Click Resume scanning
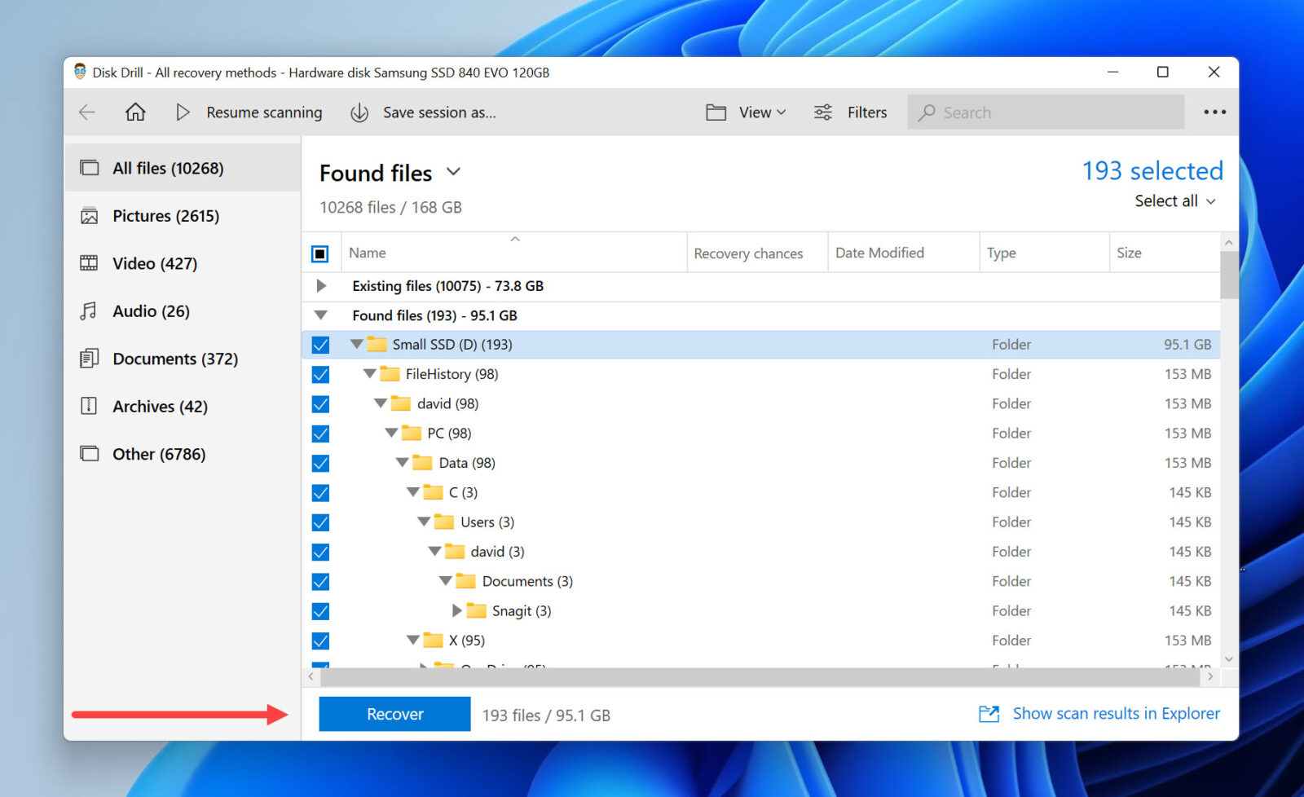The height and width of the screenshot is (797, 1304). point(249,112)
